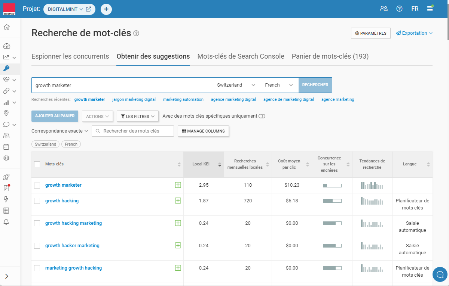Screen dimensions: 449x286
Task: Toggle specific keywords only switch
Action: (x=262, y=116)
